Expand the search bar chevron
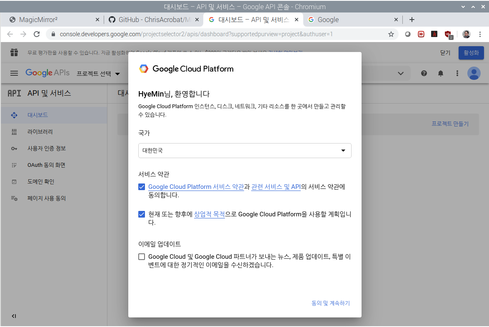This screenshot has height=327, width=489. click(x=401, y=74)
